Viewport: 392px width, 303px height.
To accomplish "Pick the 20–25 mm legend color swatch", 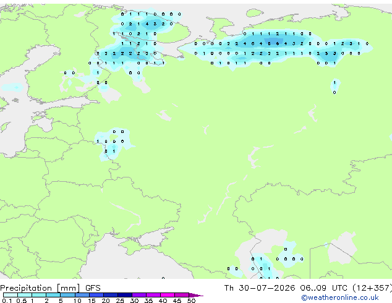I will point(111,295).
